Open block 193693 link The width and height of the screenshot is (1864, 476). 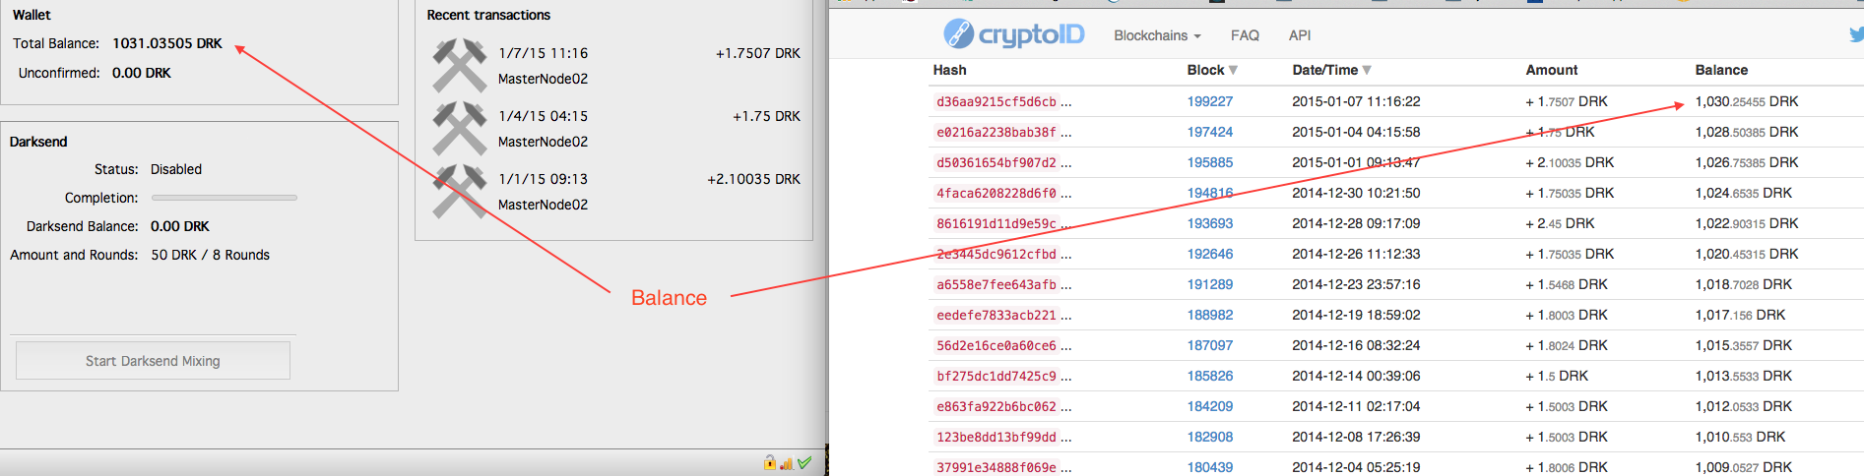point(1210,223)
